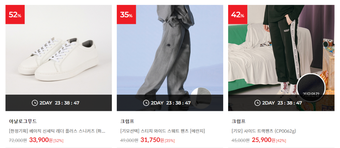
Task: Click the 25,900원 sale price
Action: click(x=263, y=140)
